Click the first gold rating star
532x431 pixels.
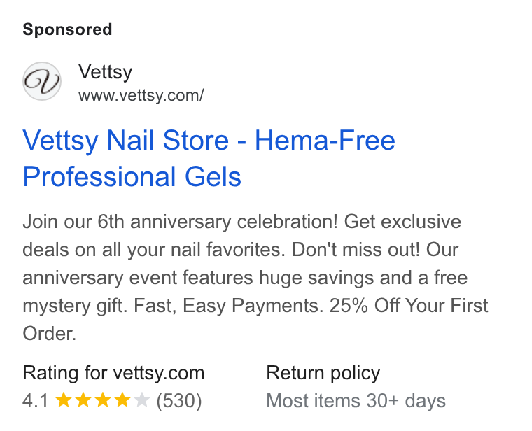click(63, 400)
